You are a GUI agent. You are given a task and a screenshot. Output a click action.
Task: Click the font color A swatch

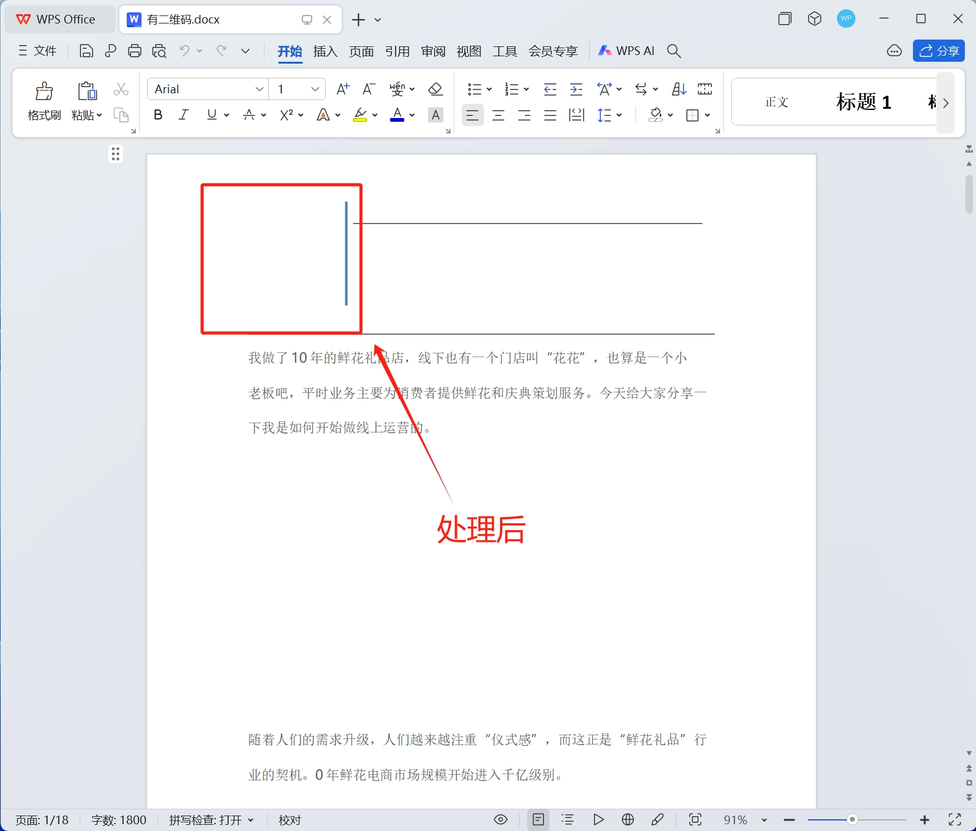[397, 115]
